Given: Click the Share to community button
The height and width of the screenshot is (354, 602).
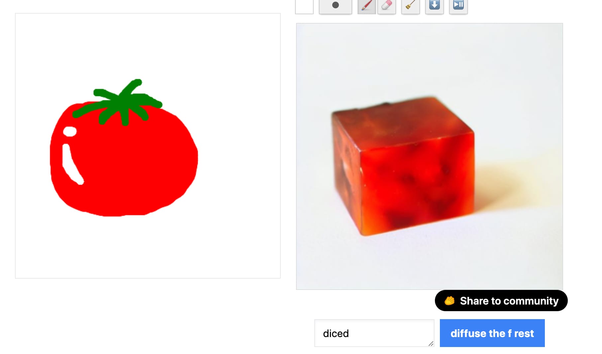Looking at the screenshot, I should click(501, 301).
